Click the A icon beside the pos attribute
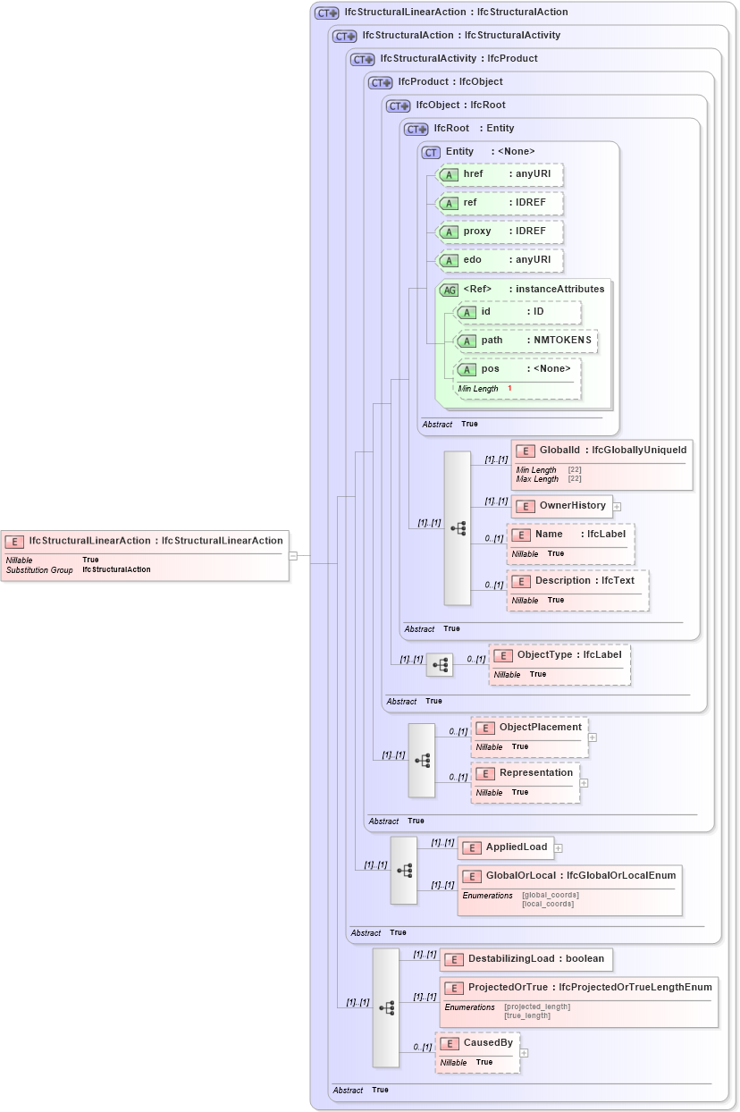740x1112 pixels. pyautogui.click(x=466, y=368)
